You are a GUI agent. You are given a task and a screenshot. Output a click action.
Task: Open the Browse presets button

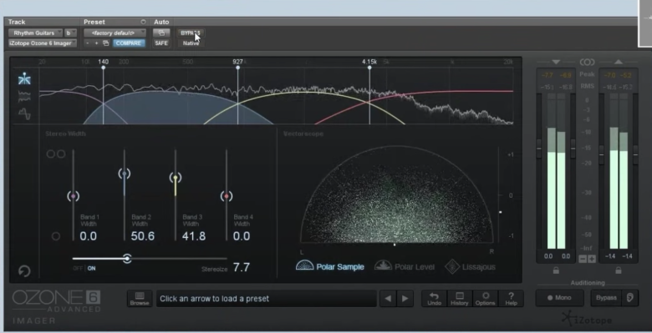140,299
